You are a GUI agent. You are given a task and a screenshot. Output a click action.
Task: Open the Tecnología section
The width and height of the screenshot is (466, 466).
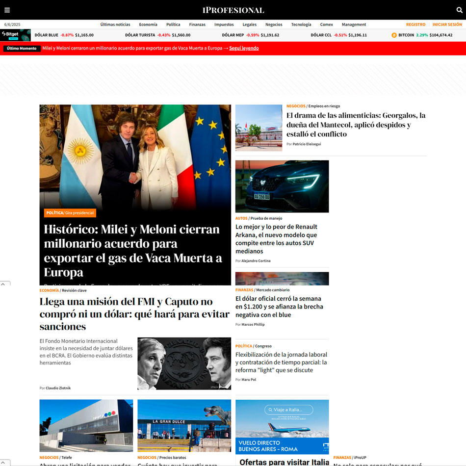coord(301,25)
